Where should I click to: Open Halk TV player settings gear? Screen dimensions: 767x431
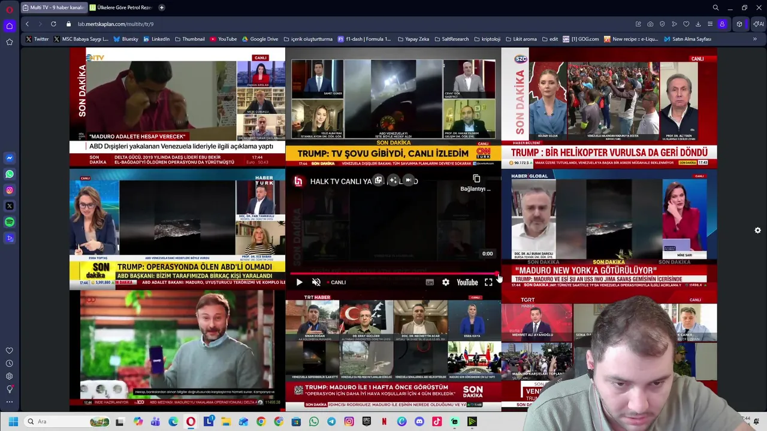pos(446,283)
